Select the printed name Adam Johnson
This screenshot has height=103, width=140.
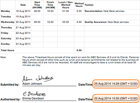tap(32, 84)
